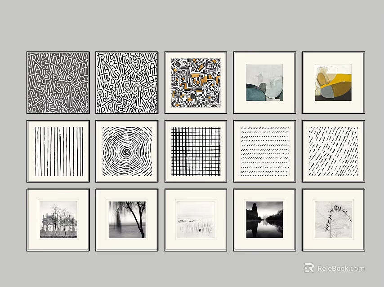The width and height of the screenshot is (384, 287).
Task: Click the weeping willow silhouette photo
Action: pyautogui.click(x=127, y=220)
